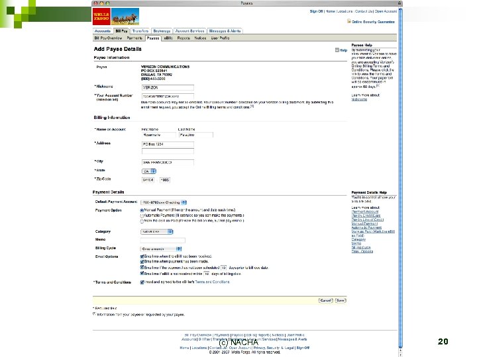
Task: Toggle the read and agreed terms checkbox
Action: point(142,282)
